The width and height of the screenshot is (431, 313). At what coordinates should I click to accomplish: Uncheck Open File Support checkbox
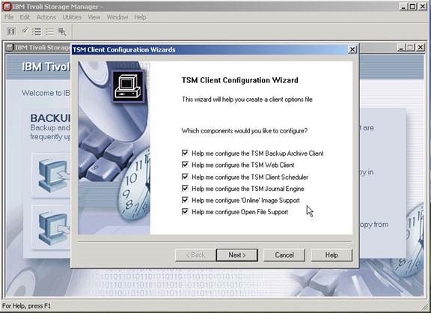[x=185, y=211]
